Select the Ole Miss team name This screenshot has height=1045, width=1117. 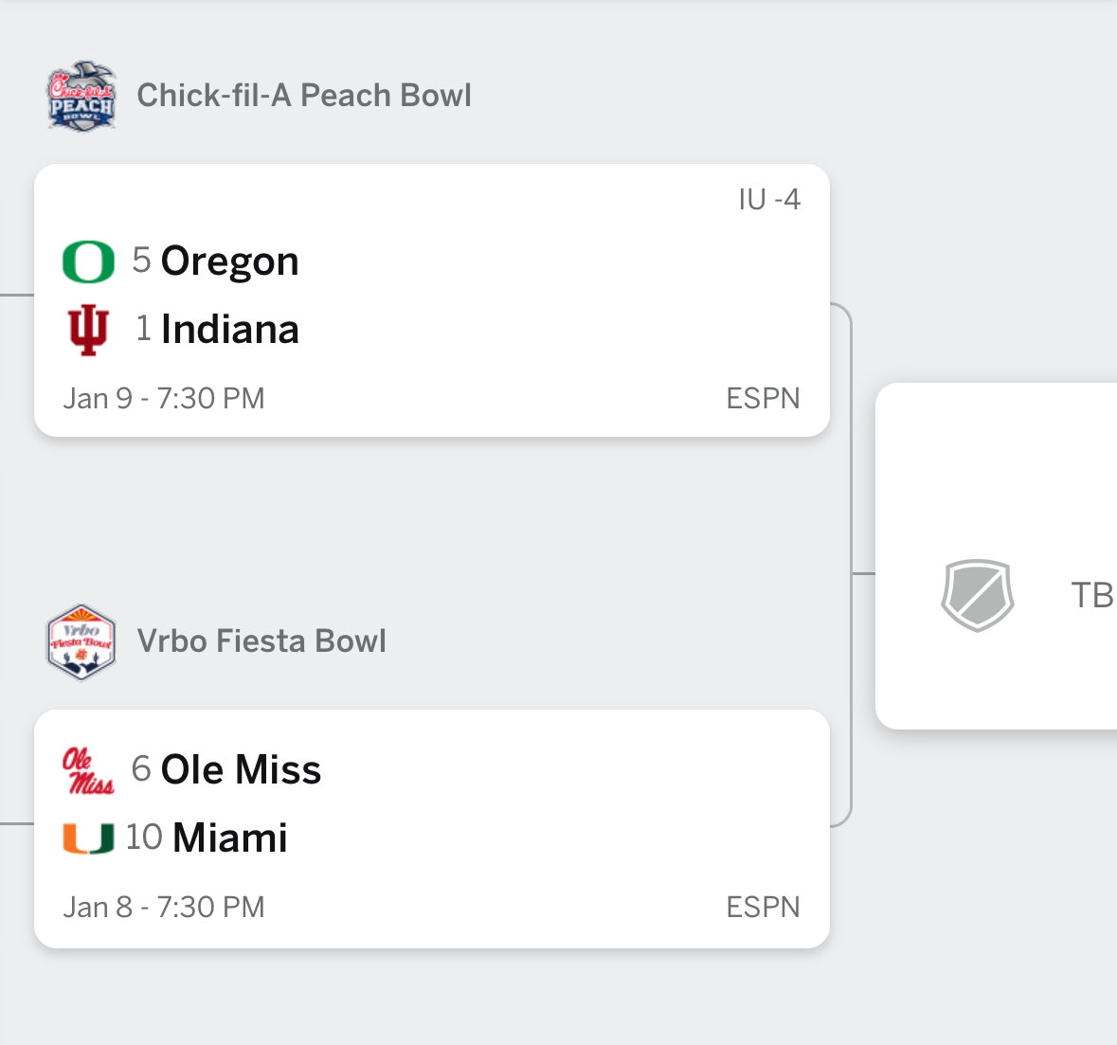[x=241, y=770]
